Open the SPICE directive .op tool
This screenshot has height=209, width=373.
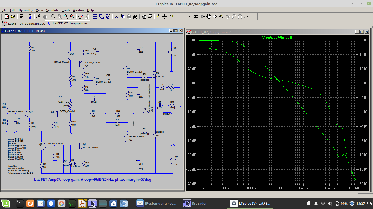coord(253,17)
